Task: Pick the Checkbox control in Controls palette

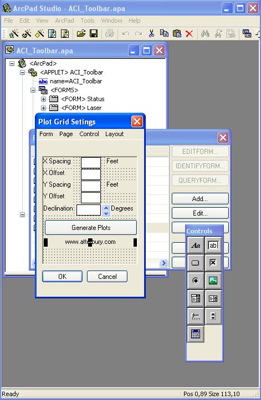Action: 213,263
